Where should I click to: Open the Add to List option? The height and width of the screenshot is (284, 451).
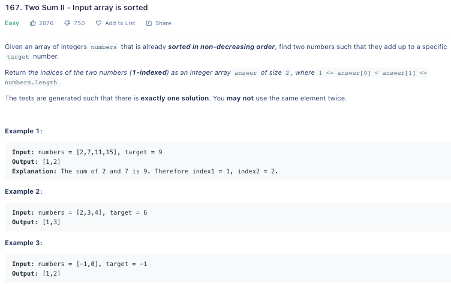pyautogui.click(x=120, y=23)
